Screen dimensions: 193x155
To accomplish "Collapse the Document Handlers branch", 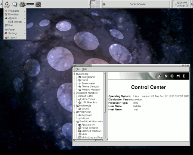I will click(74, 93).
